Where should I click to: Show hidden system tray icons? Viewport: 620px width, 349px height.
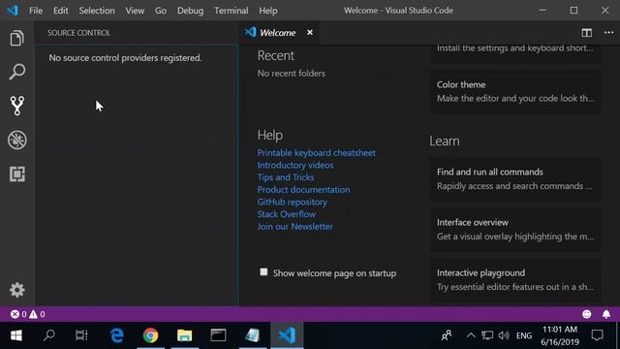pyautogui.click(x=471, y=335)
